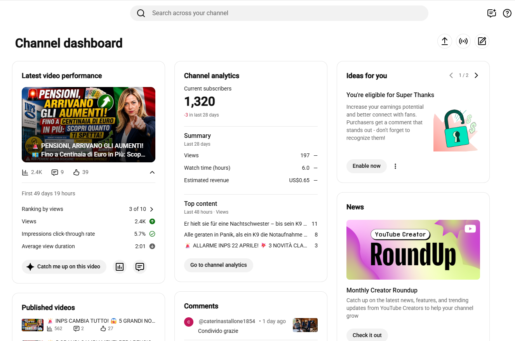Image resolution: width=515 pixels, height=341 pixels.
Task: Open commenter name @caterinastallone1854
Action: point(227,321)
